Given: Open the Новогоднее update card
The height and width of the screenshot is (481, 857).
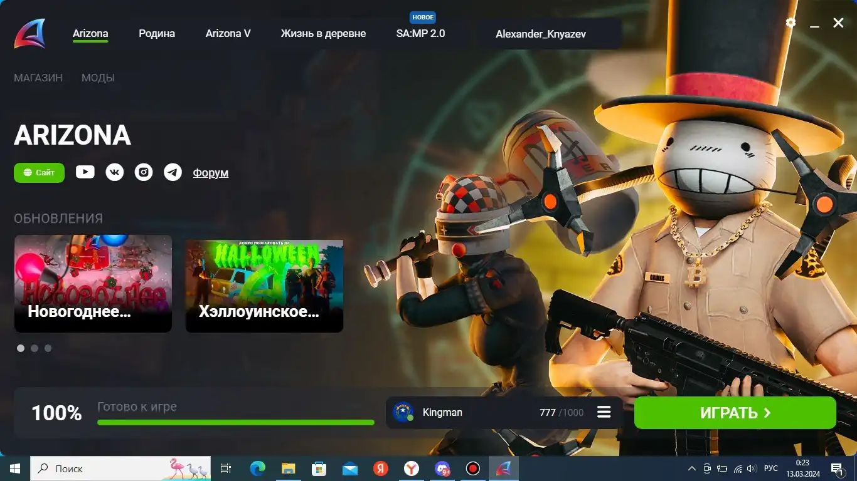Looking at the screenshot, I should click(x=93, y=284).
